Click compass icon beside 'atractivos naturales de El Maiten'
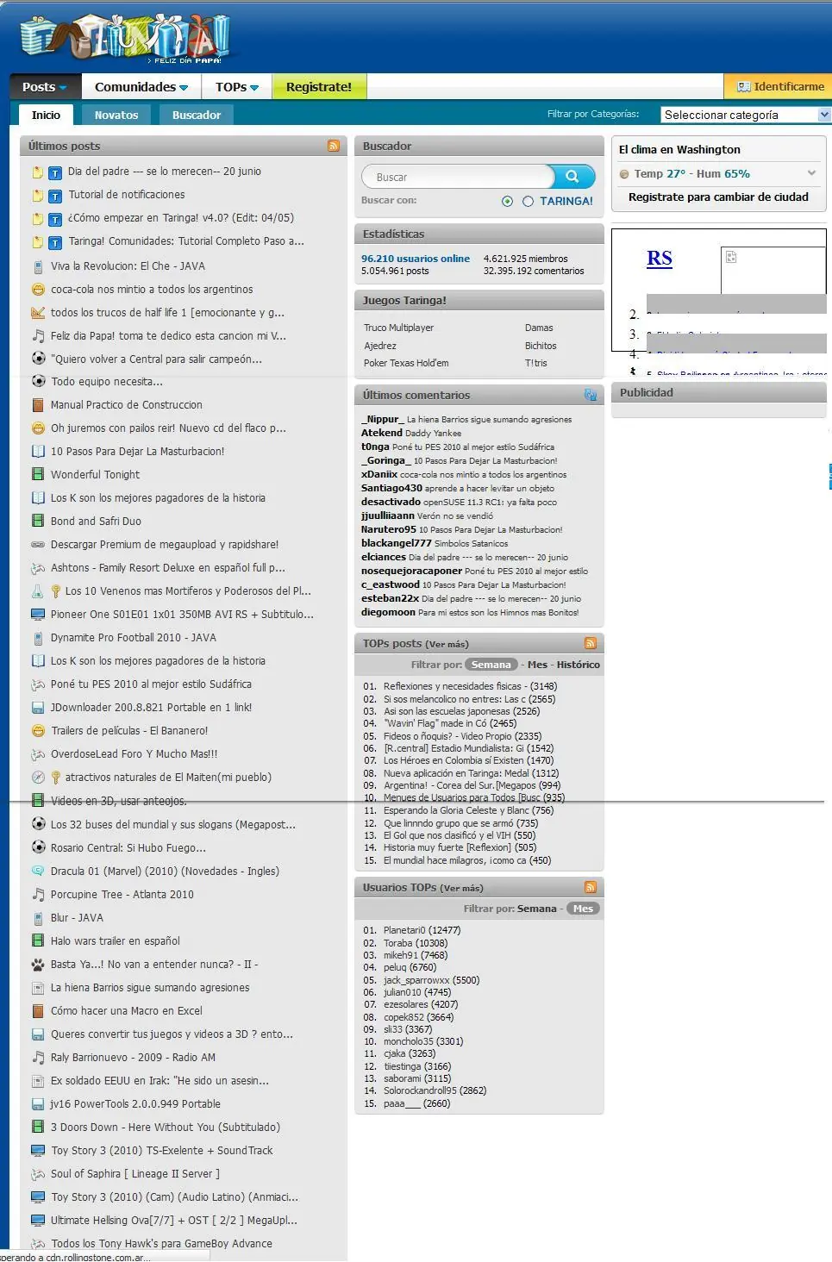 tap(38, 778)
